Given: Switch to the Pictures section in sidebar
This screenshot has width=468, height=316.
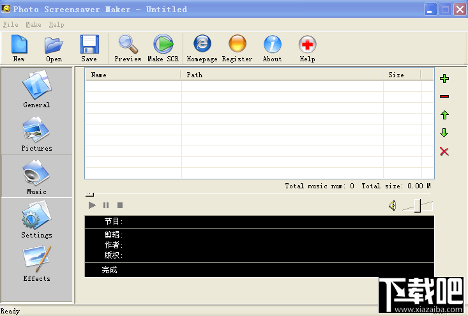Looking at the screenshot, I should pyautogui.click(x=36, y=133).
